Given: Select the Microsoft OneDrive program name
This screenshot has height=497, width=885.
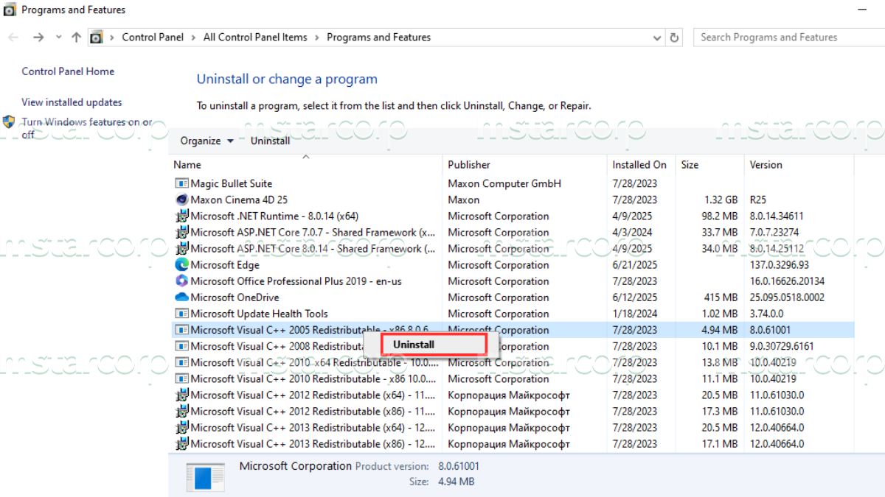Looking at the screenshot, I should click(235, 297).
